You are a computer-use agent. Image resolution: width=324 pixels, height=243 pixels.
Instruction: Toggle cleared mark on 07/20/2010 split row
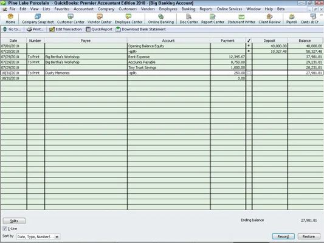pos(249,51)
